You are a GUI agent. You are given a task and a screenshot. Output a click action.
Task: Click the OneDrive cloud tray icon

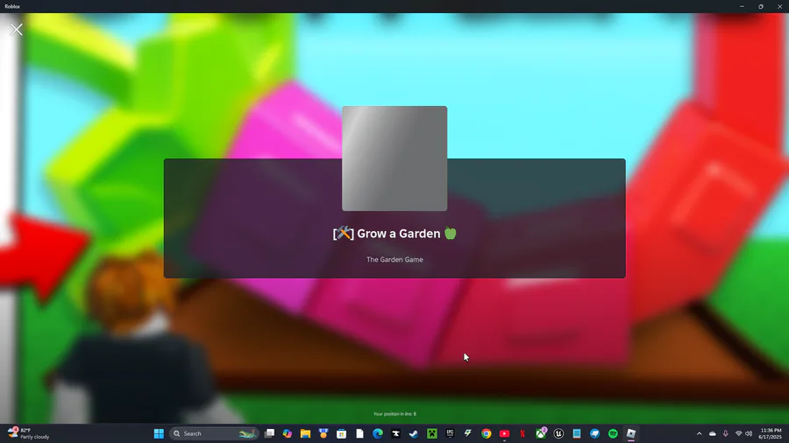(x=713, y=433)
